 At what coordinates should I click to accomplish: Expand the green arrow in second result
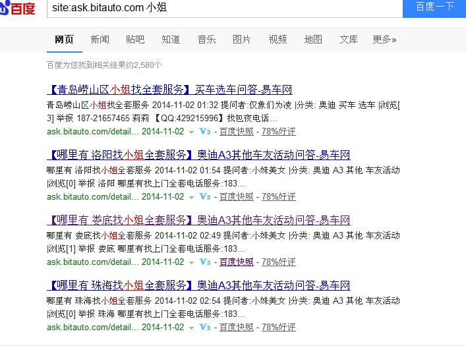tap(191, 197)
